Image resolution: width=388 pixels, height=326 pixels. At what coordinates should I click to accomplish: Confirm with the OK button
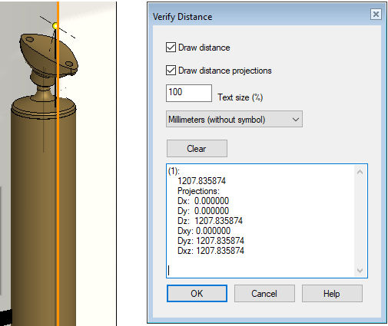pos(197,293)
